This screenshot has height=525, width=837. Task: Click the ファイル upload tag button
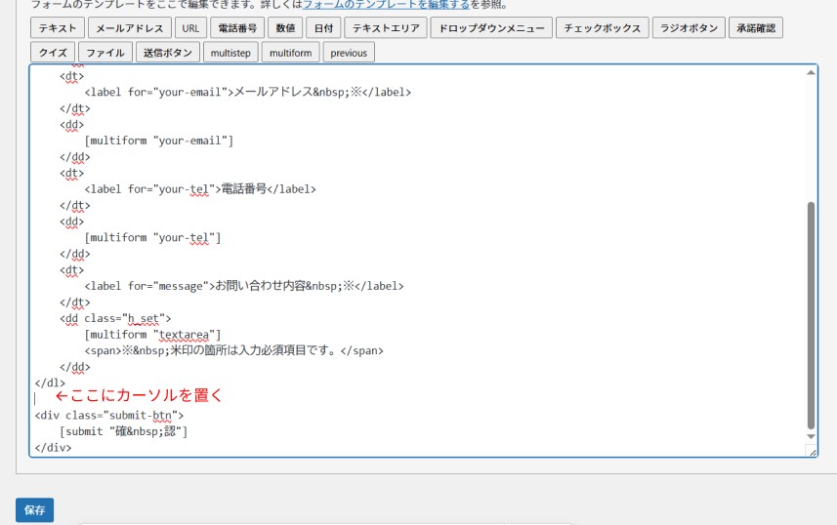coord(105,53)
